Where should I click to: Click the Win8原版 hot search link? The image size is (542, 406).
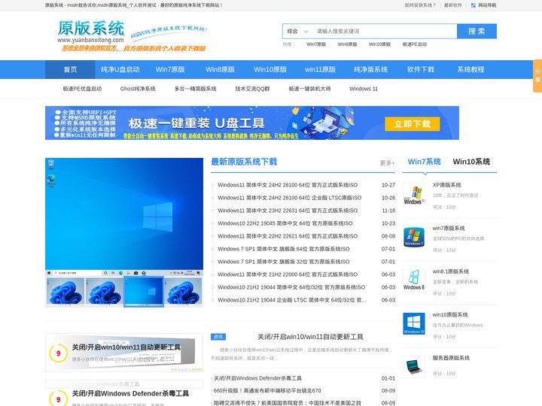(x=347, y=44)
